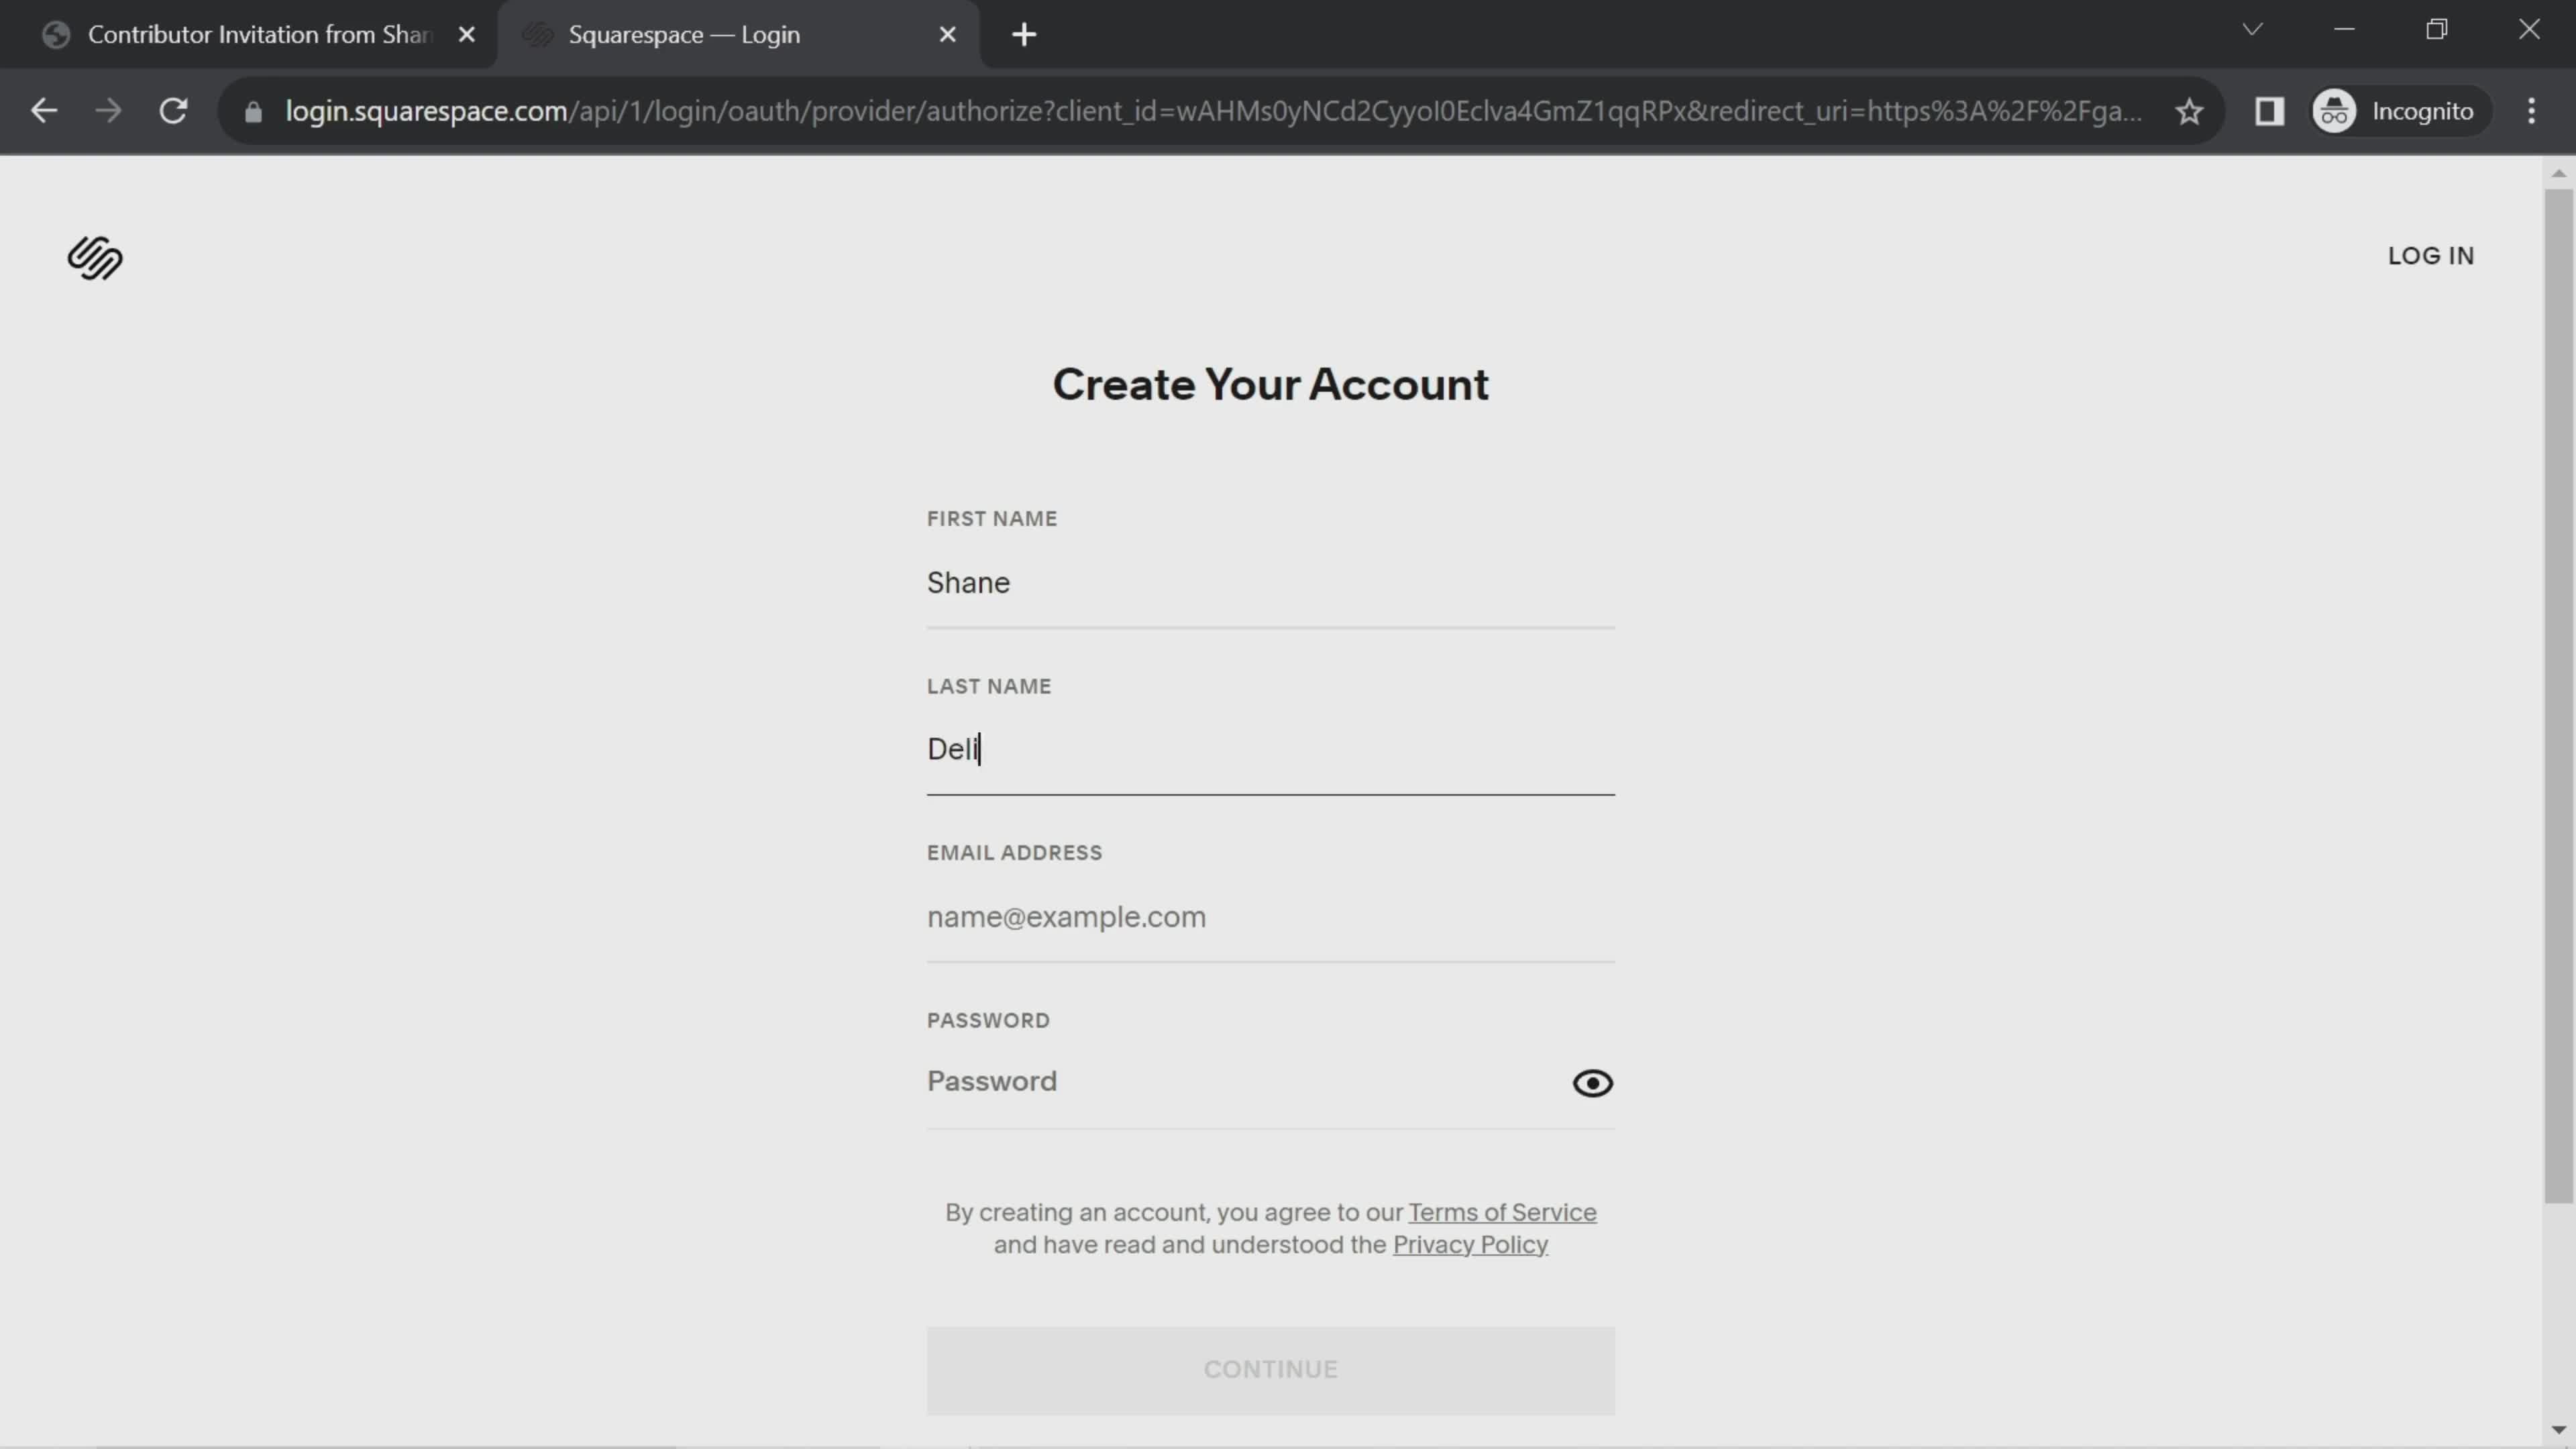
Task: Minimize the browser window
Action: click(x=2344, y=29)
